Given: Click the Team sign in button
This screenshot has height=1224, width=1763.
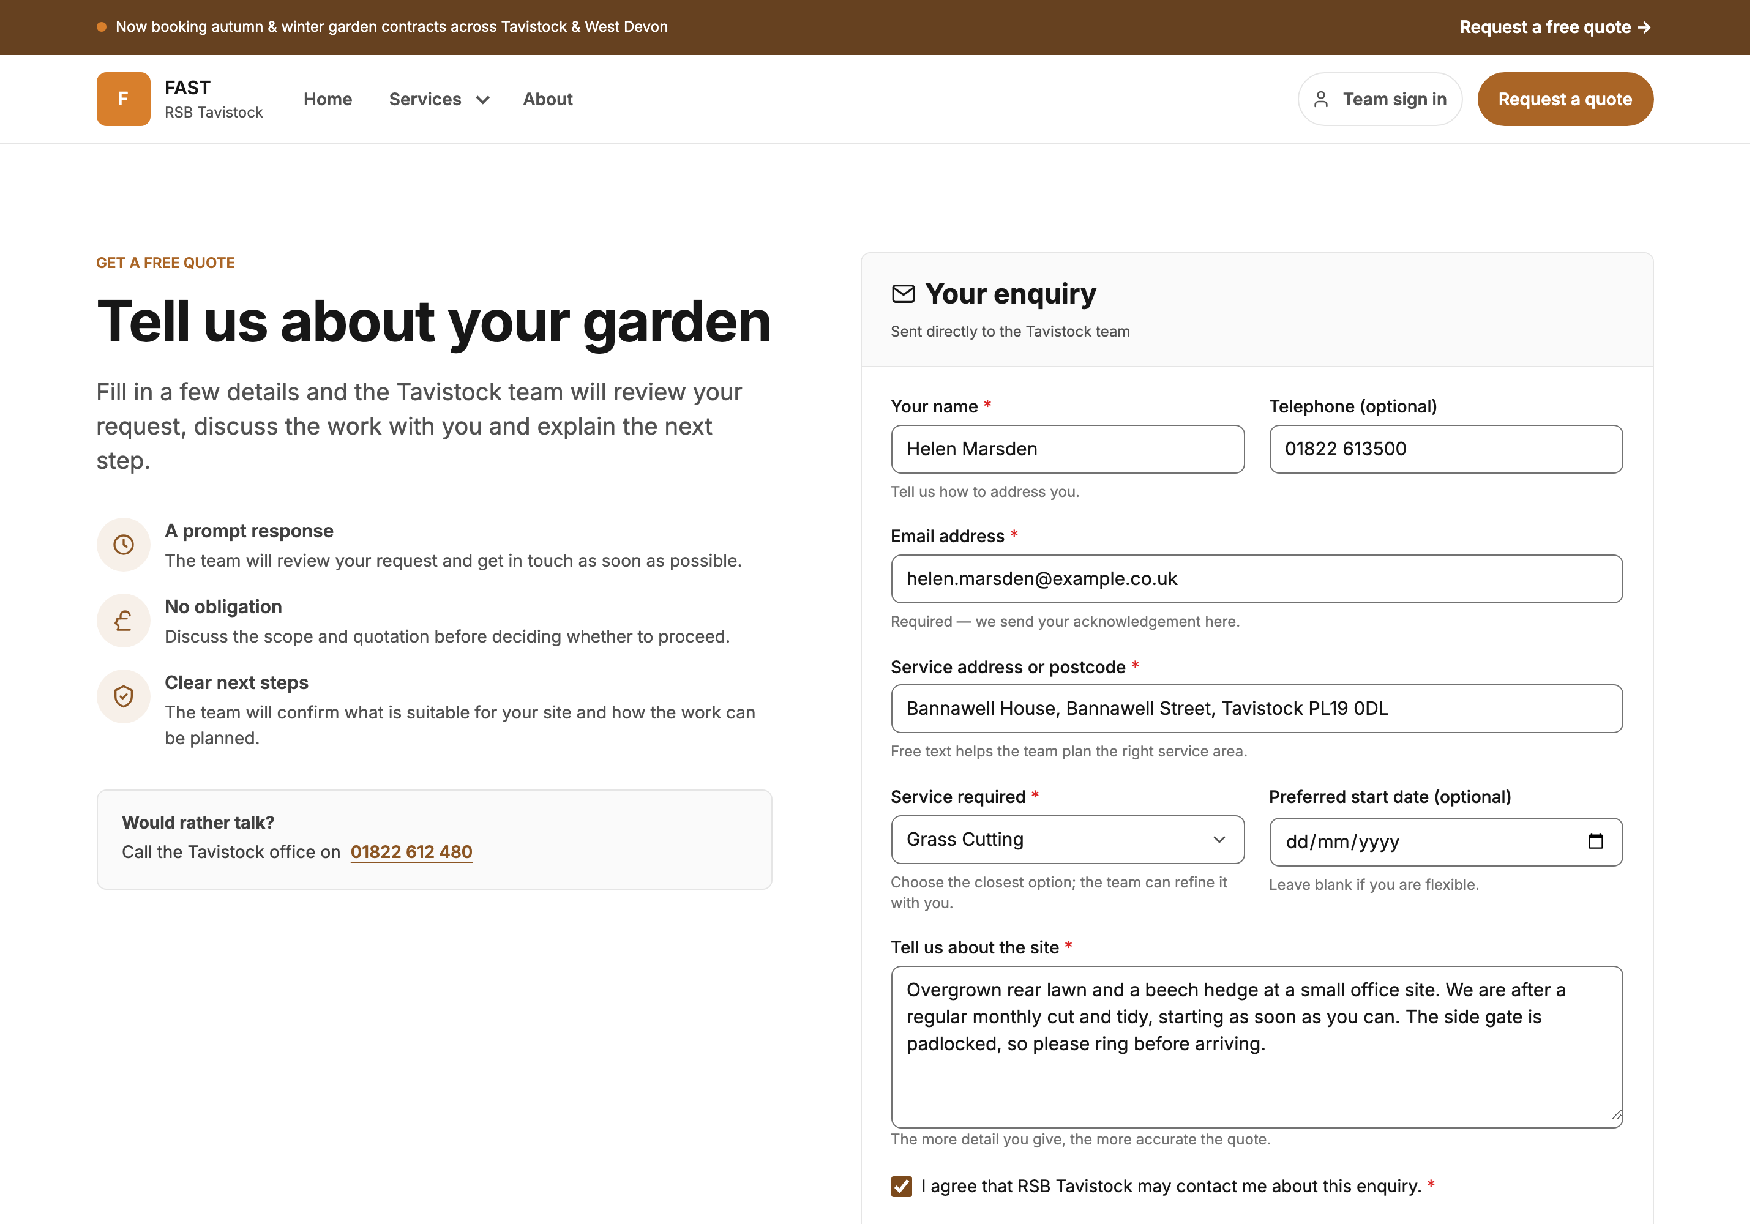Looking at the screenshot, I should (1379, 100).
